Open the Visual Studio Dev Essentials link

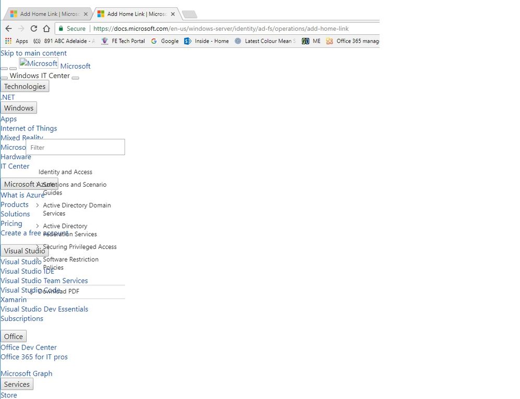44,309
